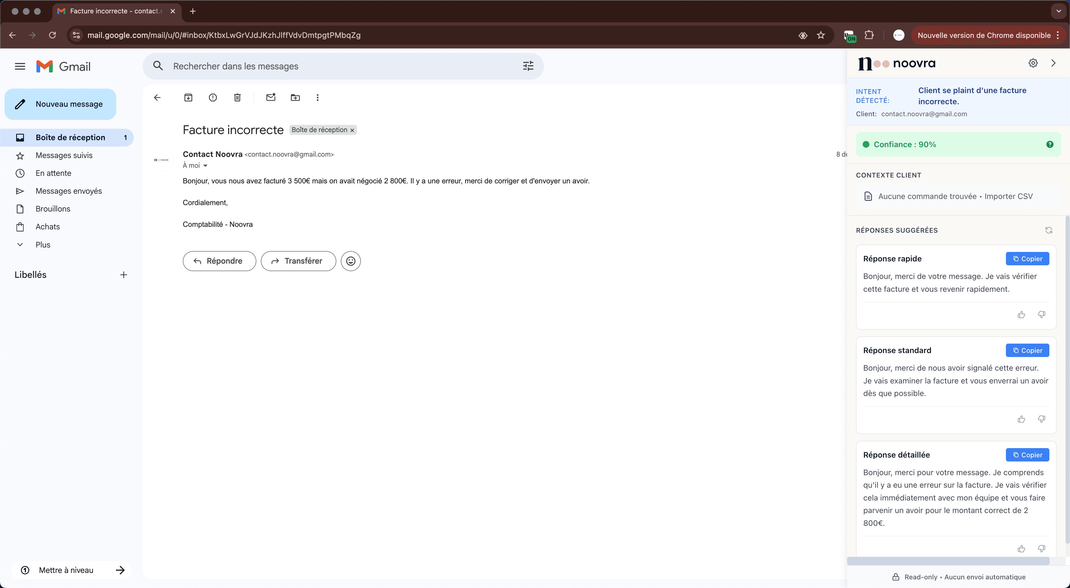This screenshot has width=1070, height=588.
Task: Collapse the Noovra side panel
Action: pyautogui.click(x=1053, y=63)
